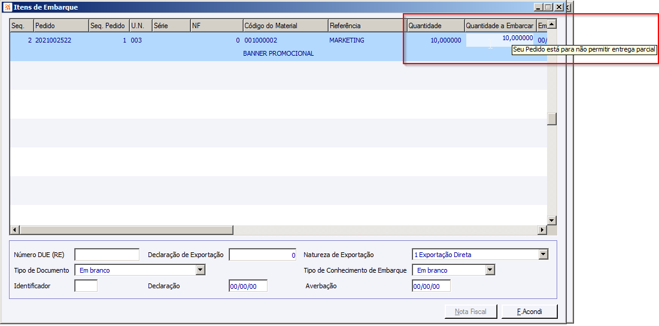
Task: Click the Identificador input box
Action: coord(86,286)
